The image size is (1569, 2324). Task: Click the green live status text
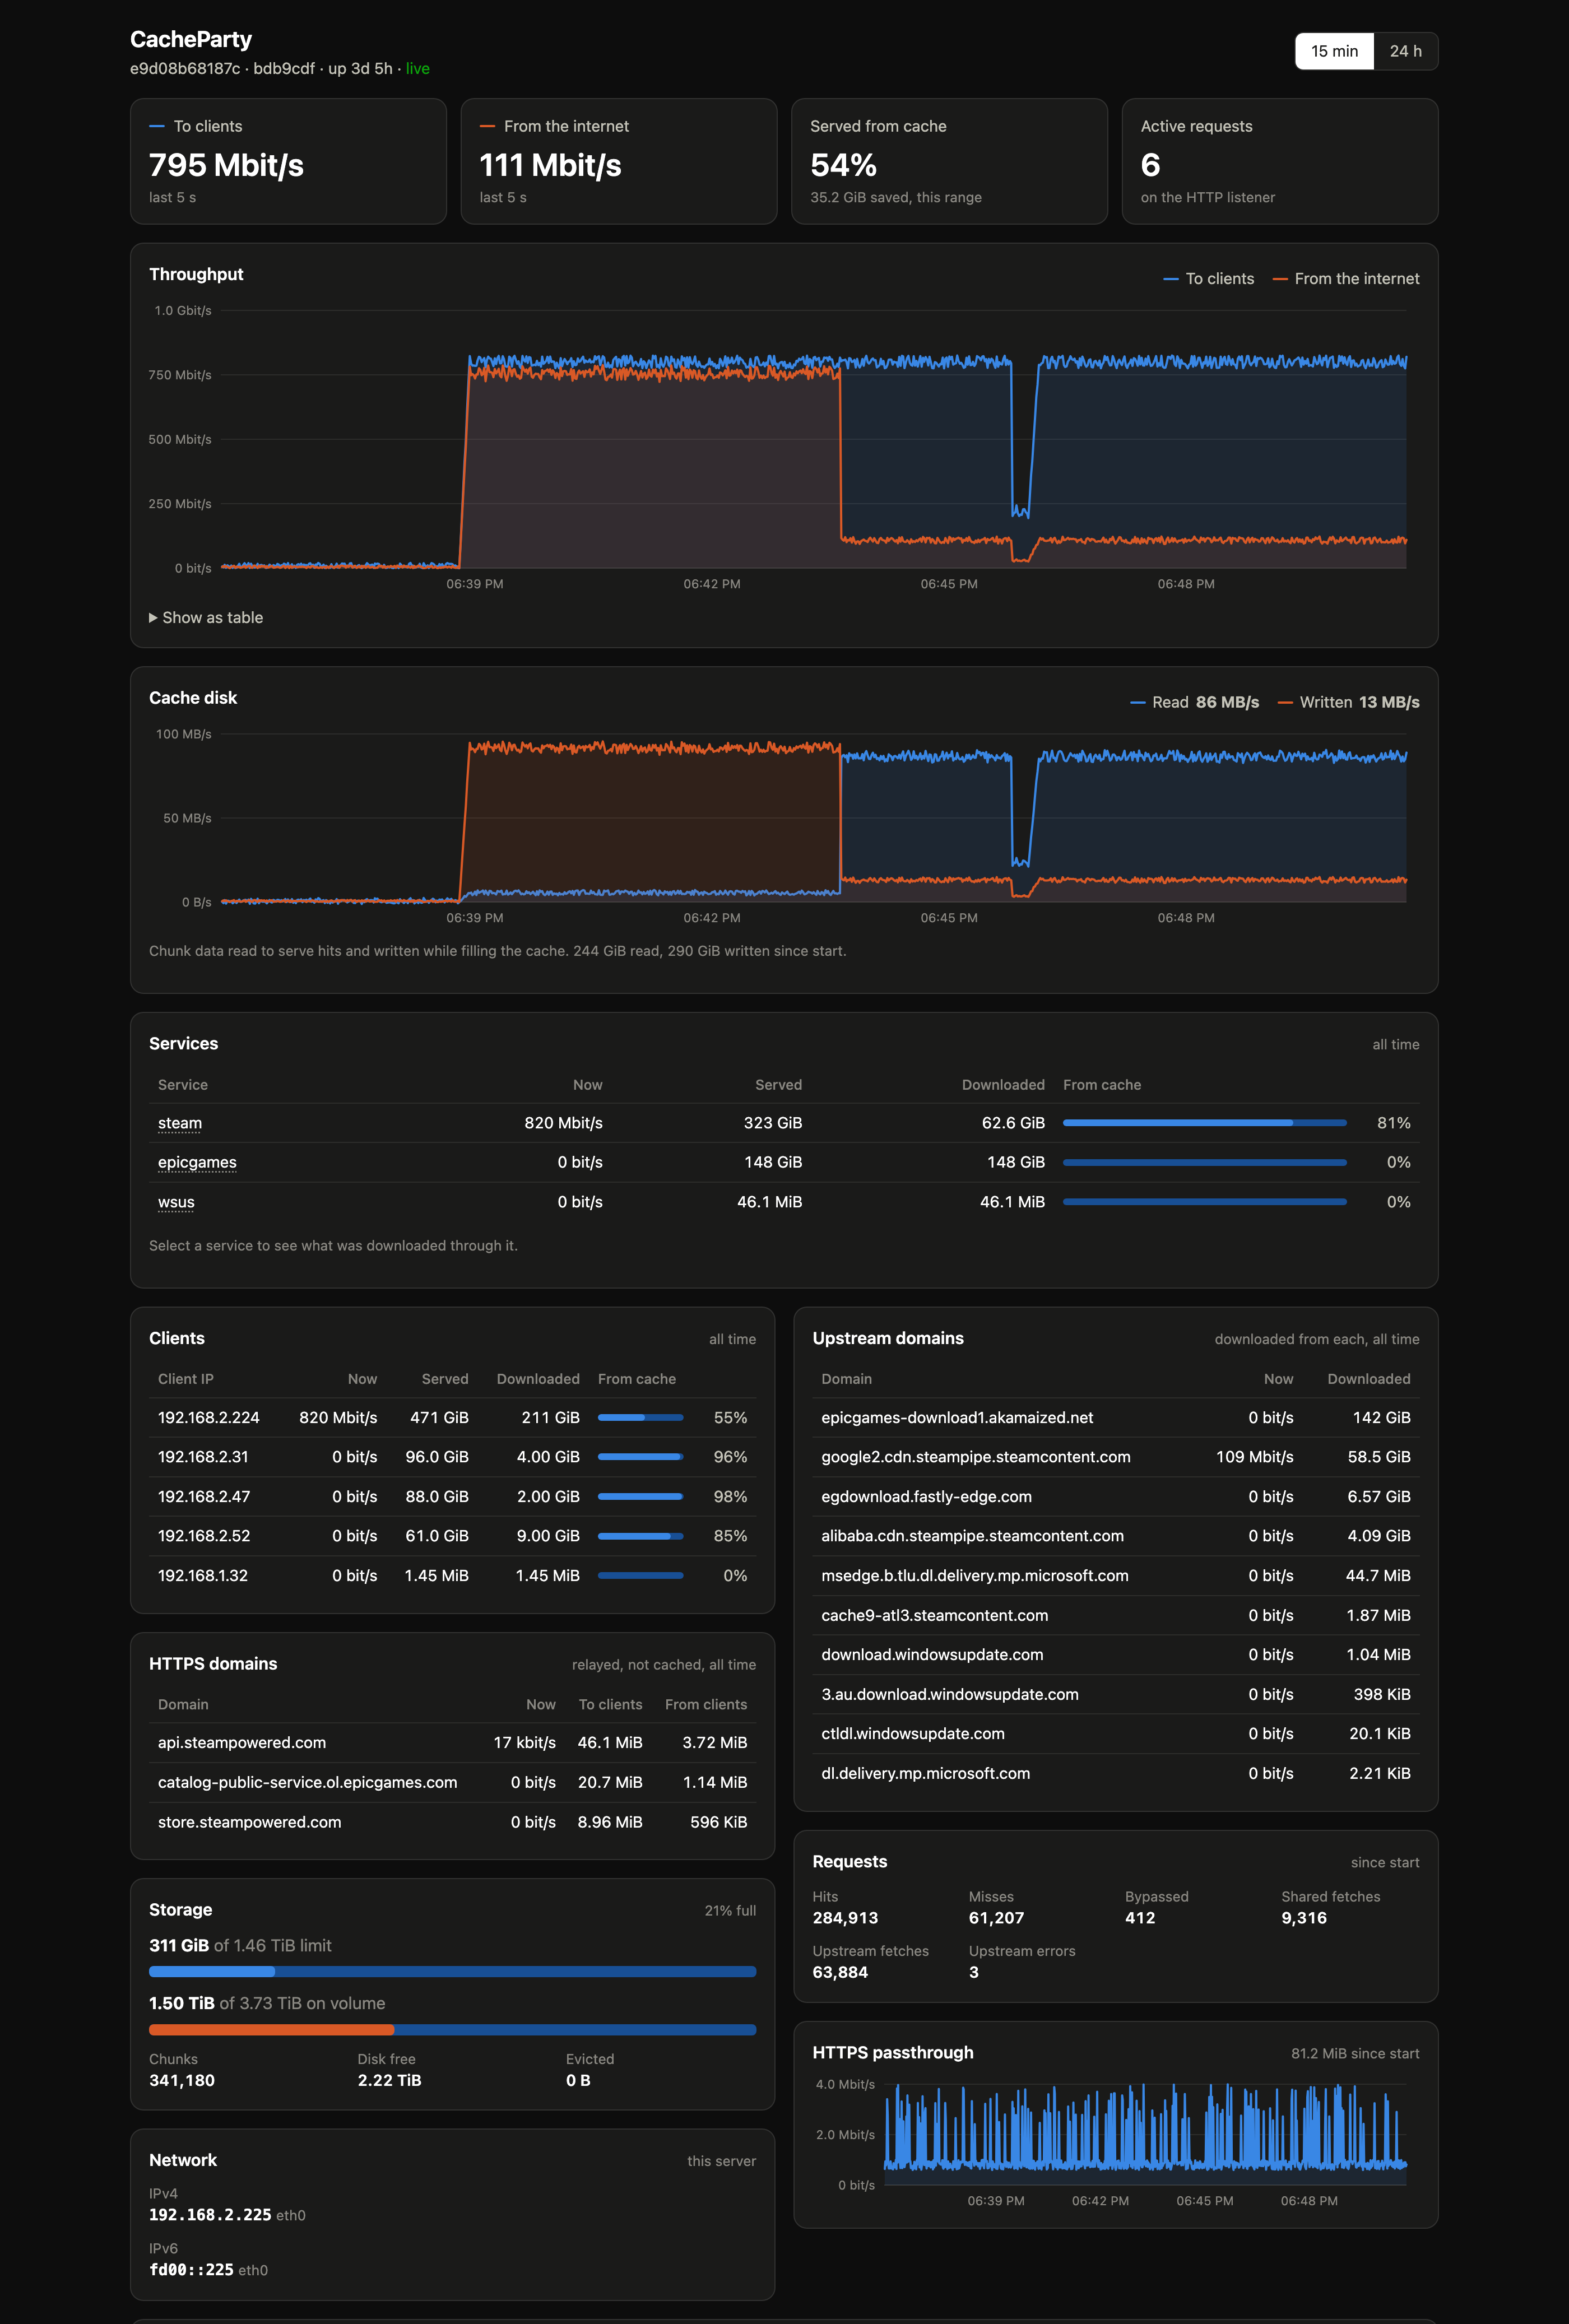click(x=418, y=69)
